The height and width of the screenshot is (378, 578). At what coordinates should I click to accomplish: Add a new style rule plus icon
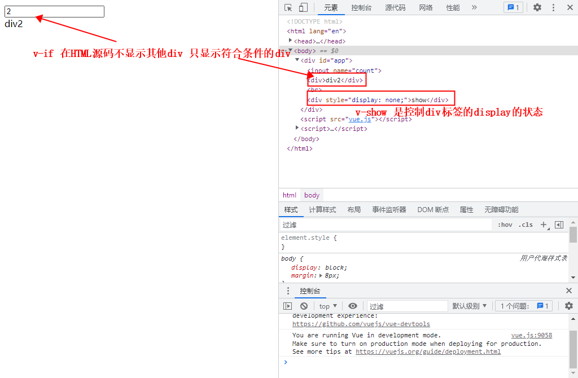tap(544, 225)
